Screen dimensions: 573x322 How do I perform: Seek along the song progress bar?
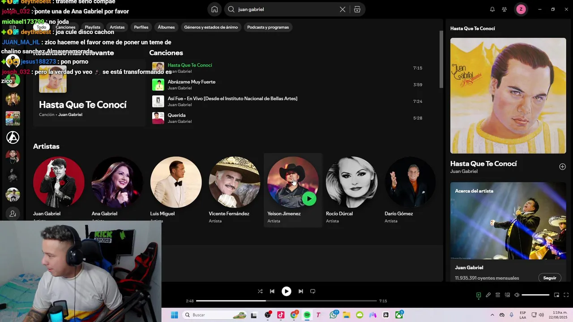(x=286, y=301)
